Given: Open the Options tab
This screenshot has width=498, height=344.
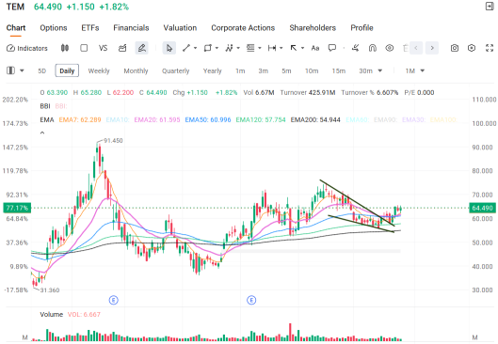Looking at the screenshot, I should point(54,28).
